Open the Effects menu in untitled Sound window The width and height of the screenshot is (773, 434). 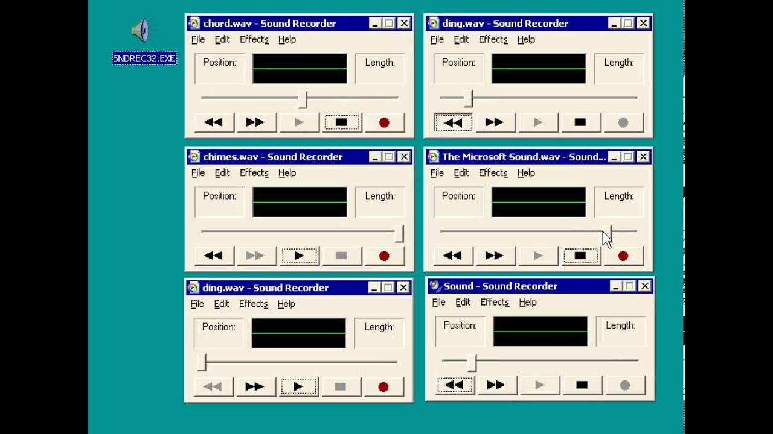point(495,302)
